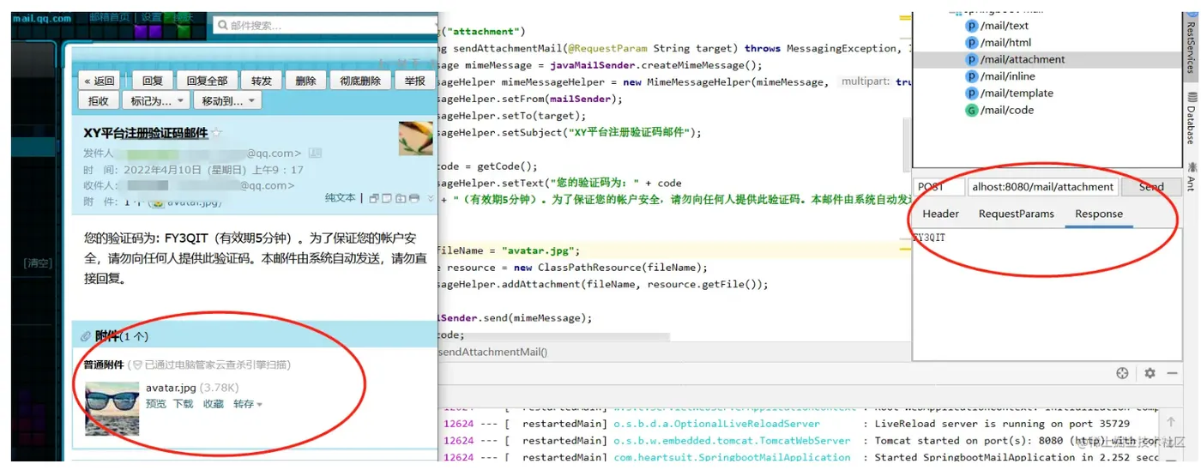This screenshot has width=1201, height=470.
Task: Open the 转存 dropdown
Action: (248, 404)
